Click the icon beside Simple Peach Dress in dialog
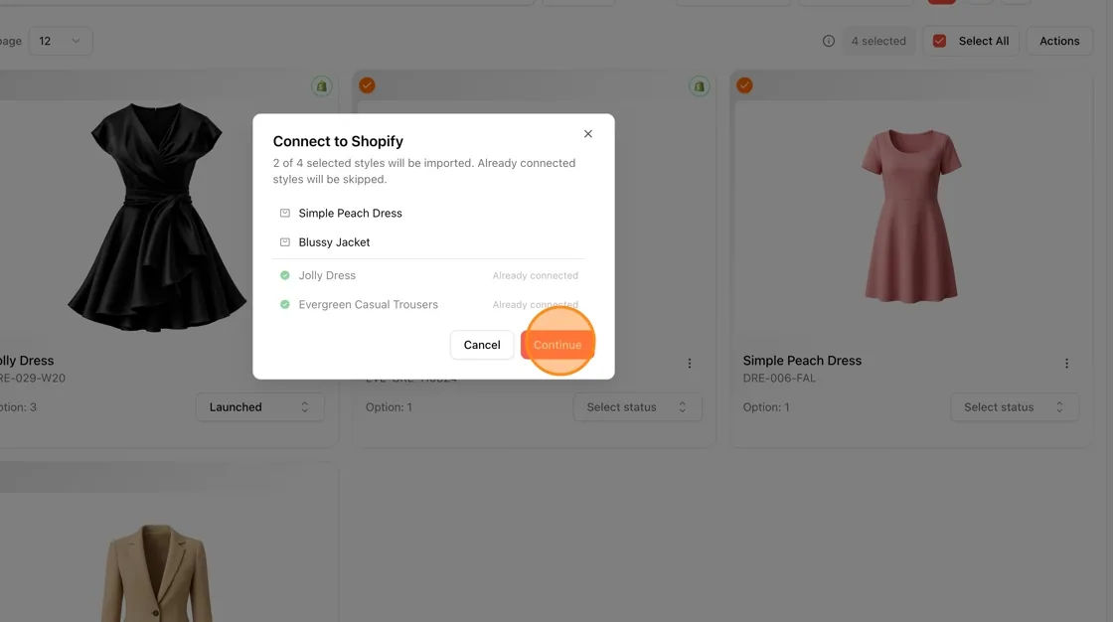Screen dimensions: 1113x622 tap(284, 213)
